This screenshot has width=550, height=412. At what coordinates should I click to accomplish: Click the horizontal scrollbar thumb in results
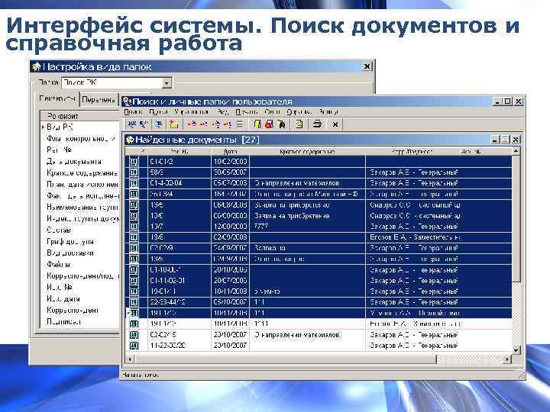286,359
